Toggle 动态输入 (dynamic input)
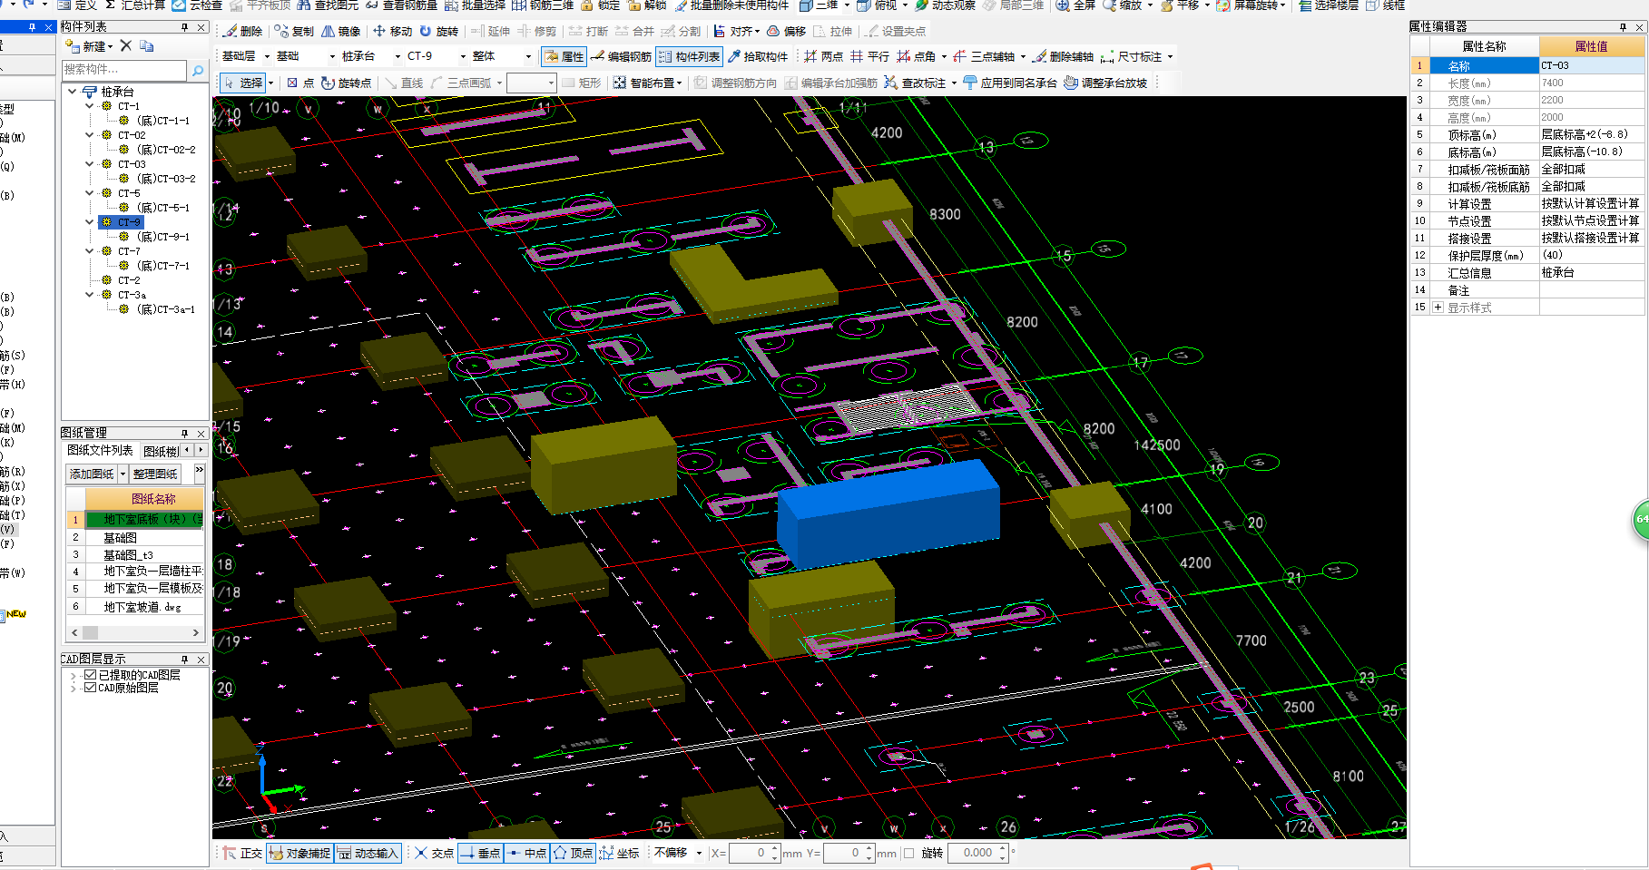 368,853
